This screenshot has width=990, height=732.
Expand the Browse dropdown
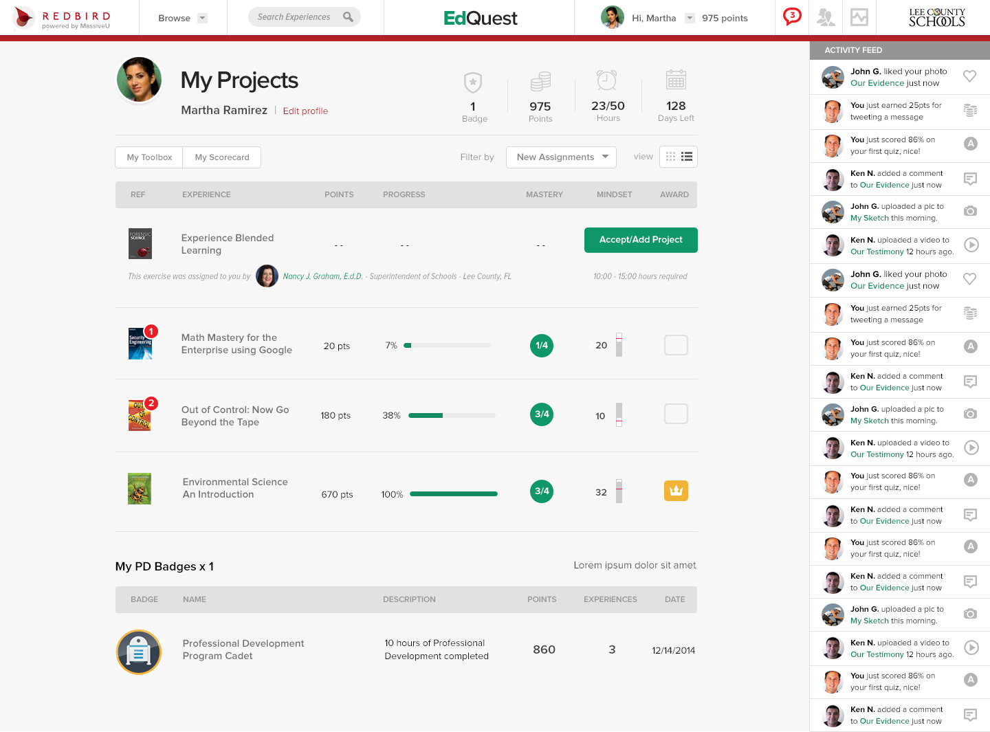[202, 19]
